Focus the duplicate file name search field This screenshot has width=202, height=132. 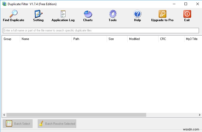click(101, 30)
